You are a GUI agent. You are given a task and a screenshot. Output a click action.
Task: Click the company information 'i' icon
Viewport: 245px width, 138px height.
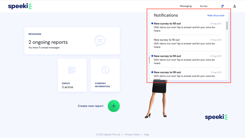(x=105, y=70)
